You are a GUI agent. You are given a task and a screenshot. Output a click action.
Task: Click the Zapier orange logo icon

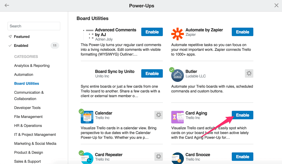[x=177, y=34]
